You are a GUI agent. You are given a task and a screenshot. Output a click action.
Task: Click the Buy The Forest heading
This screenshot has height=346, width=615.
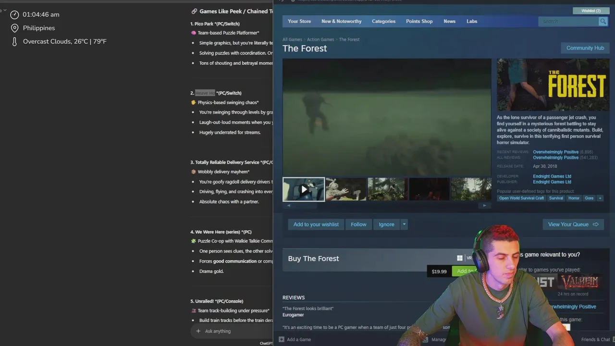click(x=313, y=259)
